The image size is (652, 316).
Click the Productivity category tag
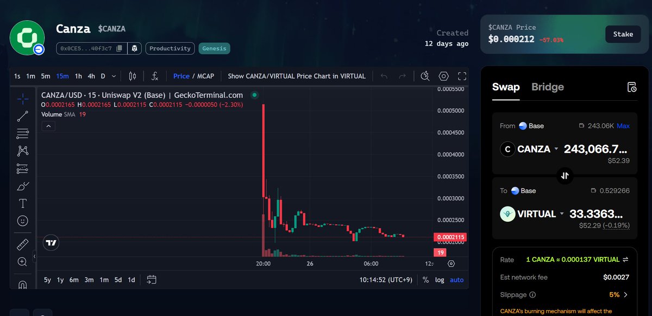[170, 48]
